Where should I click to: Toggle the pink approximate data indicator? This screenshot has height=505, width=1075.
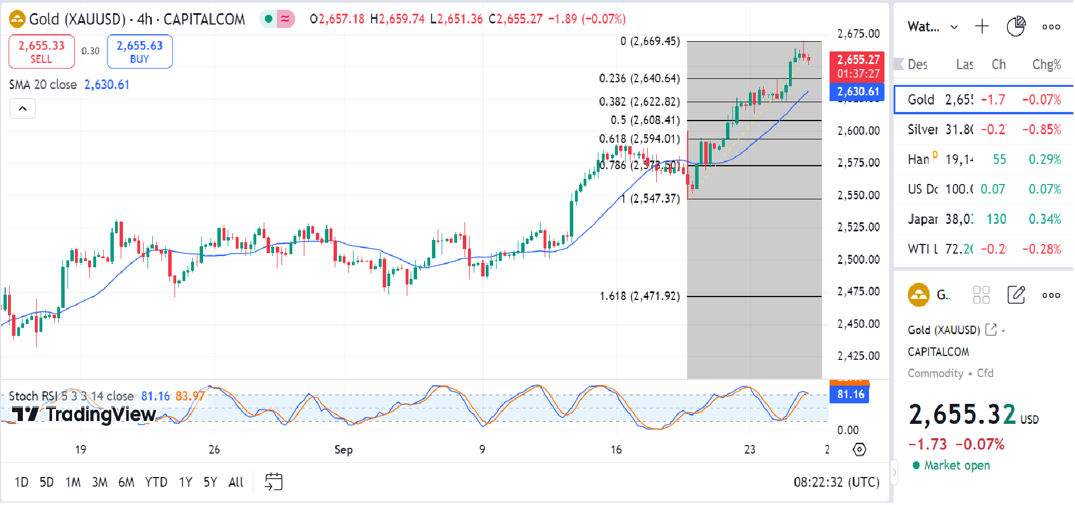tap(285, 19)
